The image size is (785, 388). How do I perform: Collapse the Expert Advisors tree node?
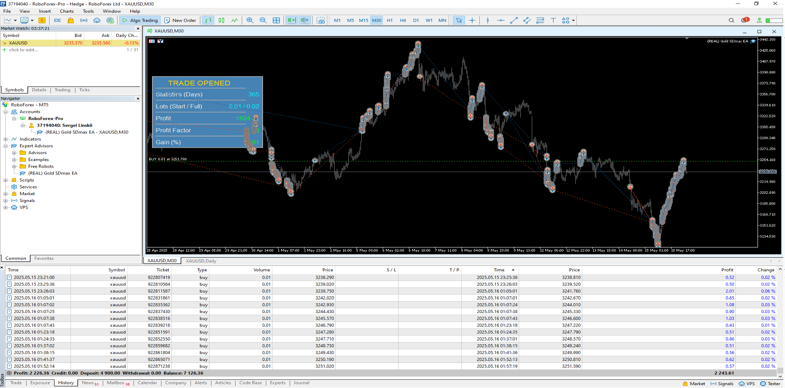(6, 146)
